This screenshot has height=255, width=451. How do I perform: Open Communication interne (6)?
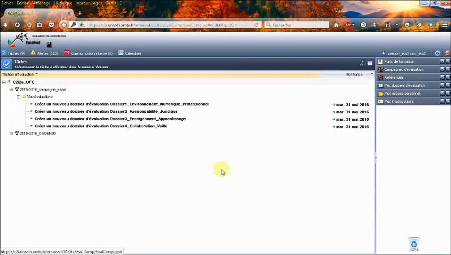point(88,53)
